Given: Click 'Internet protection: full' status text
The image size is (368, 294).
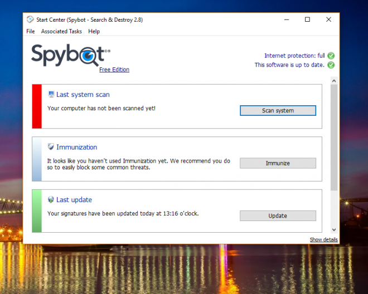Looking at the screenshot, I should [x=294, y=56].
